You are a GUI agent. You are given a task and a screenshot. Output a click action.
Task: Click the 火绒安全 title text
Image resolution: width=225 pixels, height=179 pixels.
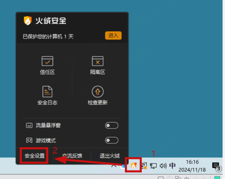pyautogui.click(x=51, y=21)
